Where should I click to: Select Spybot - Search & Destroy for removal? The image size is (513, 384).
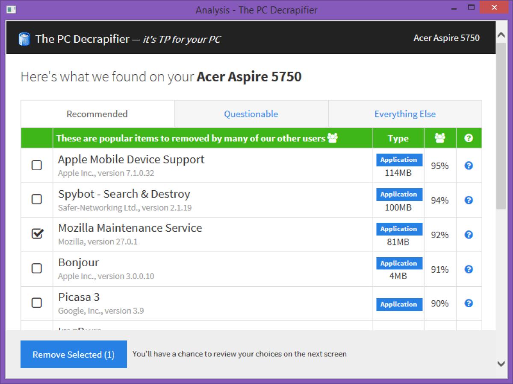pyautogui.click(x=37, y=200)
